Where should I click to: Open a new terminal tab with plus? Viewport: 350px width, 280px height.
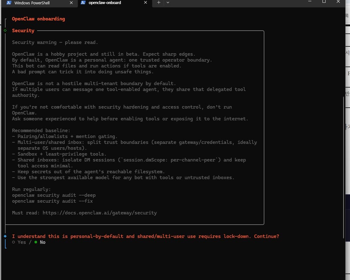[x=159, y=2]
